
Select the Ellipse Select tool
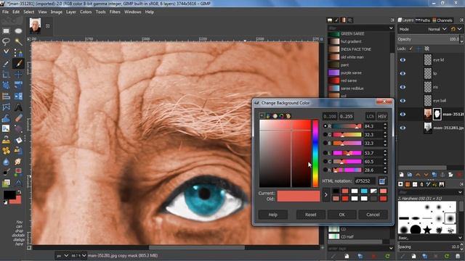coord(18,30)
